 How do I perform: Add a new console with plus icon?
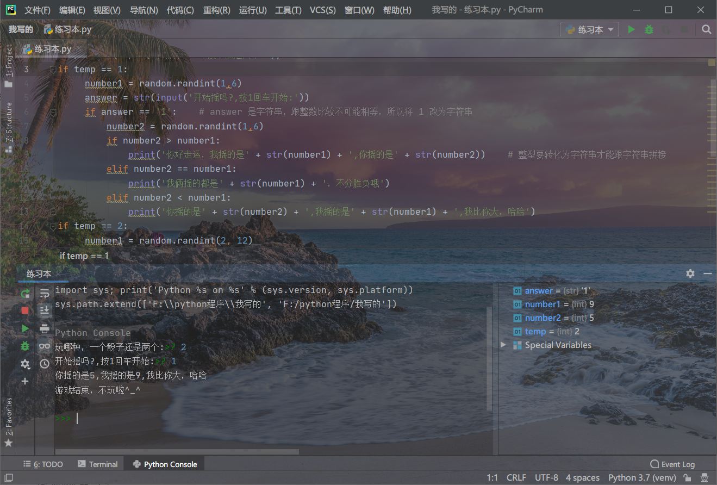(x=25, y=381)
